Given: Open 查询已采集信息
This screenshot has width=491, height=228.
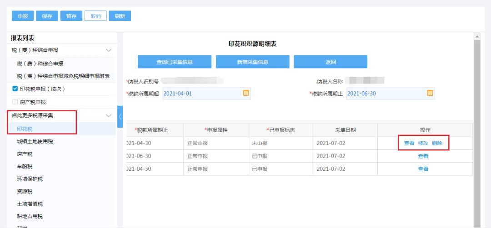Looking at the screenshot, I should [x=175, y=62].
